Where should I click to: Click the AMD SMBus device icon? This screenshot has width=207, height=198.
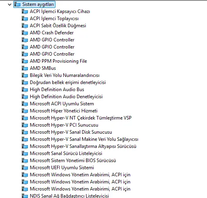point(25,68)
